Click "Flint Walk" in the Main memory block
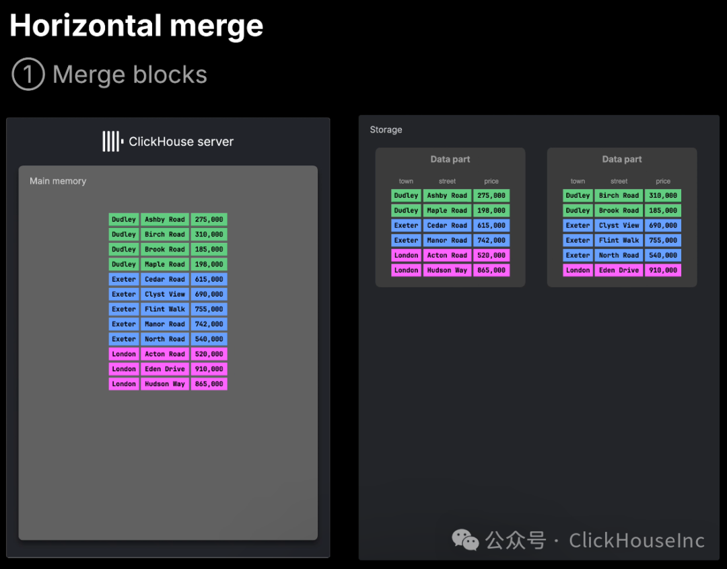The width and height of the screenshot is (727, 569). click(x=165, y=309)
